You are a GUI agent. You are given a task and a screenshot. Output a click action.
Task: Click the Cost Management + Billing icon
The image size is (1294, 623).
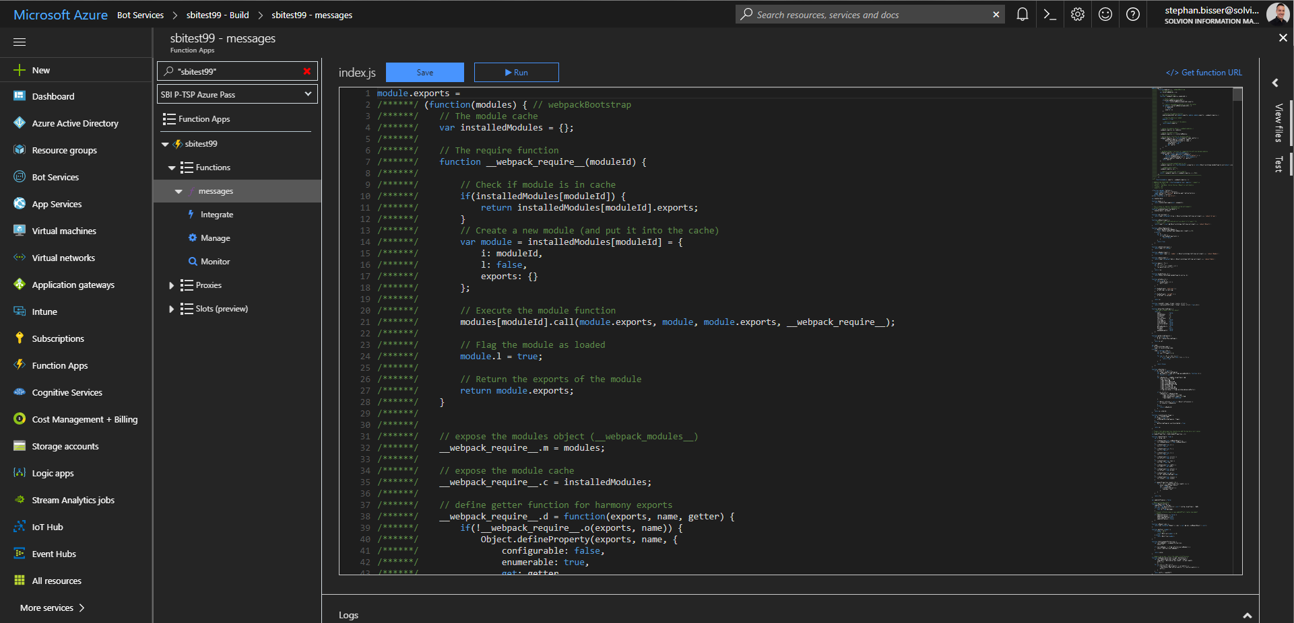click(x=20, y=419)
